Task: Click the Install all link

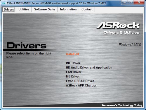Action: click(72, 54)
